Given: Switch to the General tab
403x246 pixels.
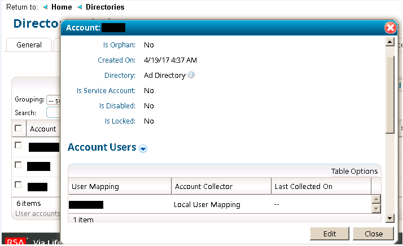Looking at the screenshot, I should click(x=29, y=45).
